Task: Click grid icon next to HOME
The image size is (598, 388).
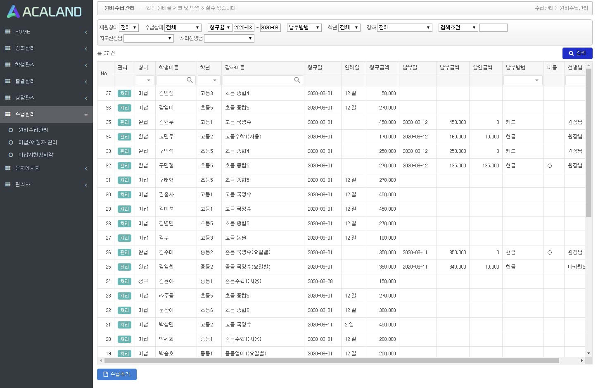Action: pos(8,32)
